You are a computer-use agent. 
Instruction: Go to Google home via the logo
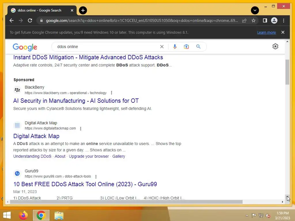click(x=25, y=47)
